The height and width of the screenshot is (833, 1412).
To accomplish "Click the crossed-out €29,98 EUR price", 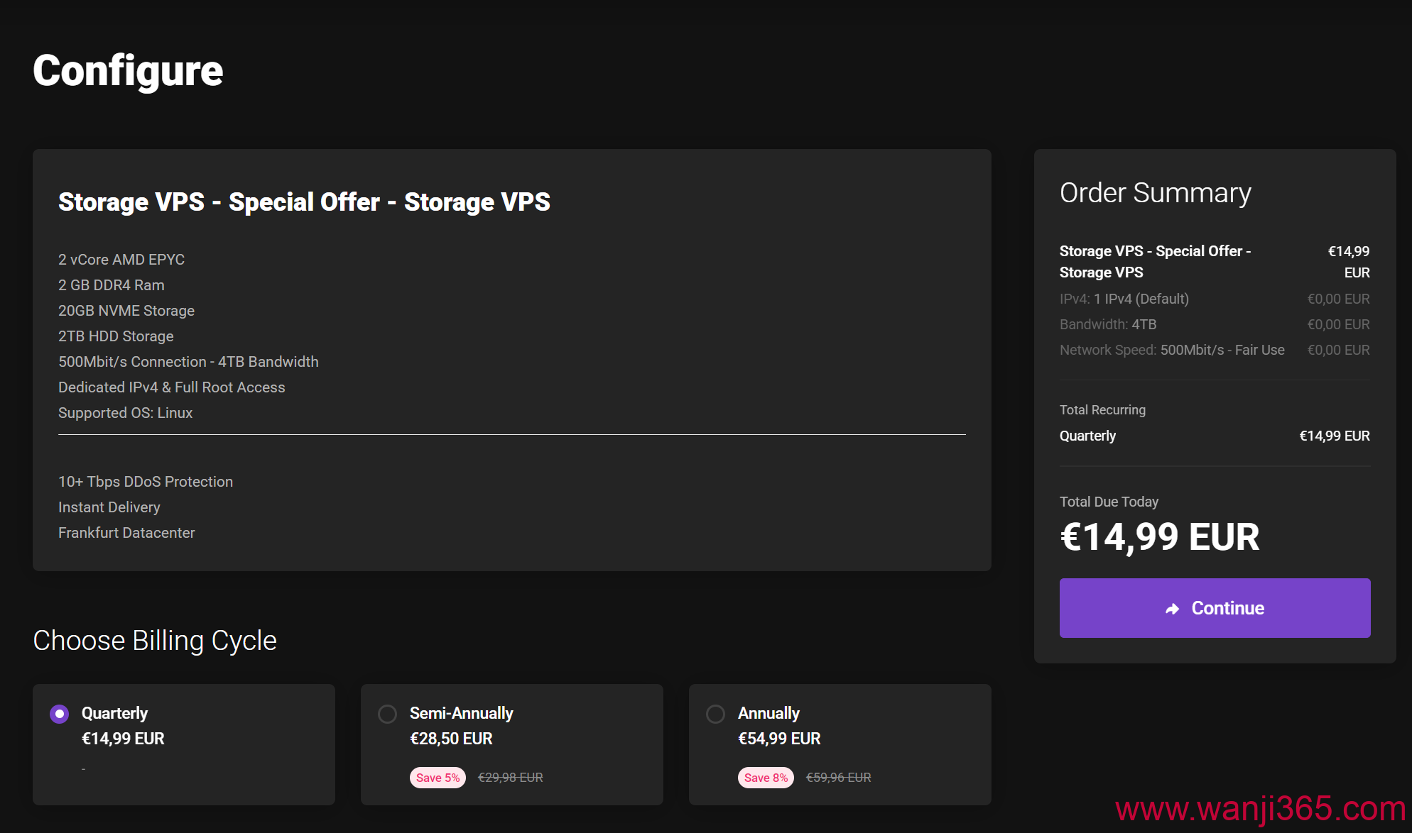I will tap(510, 778).
